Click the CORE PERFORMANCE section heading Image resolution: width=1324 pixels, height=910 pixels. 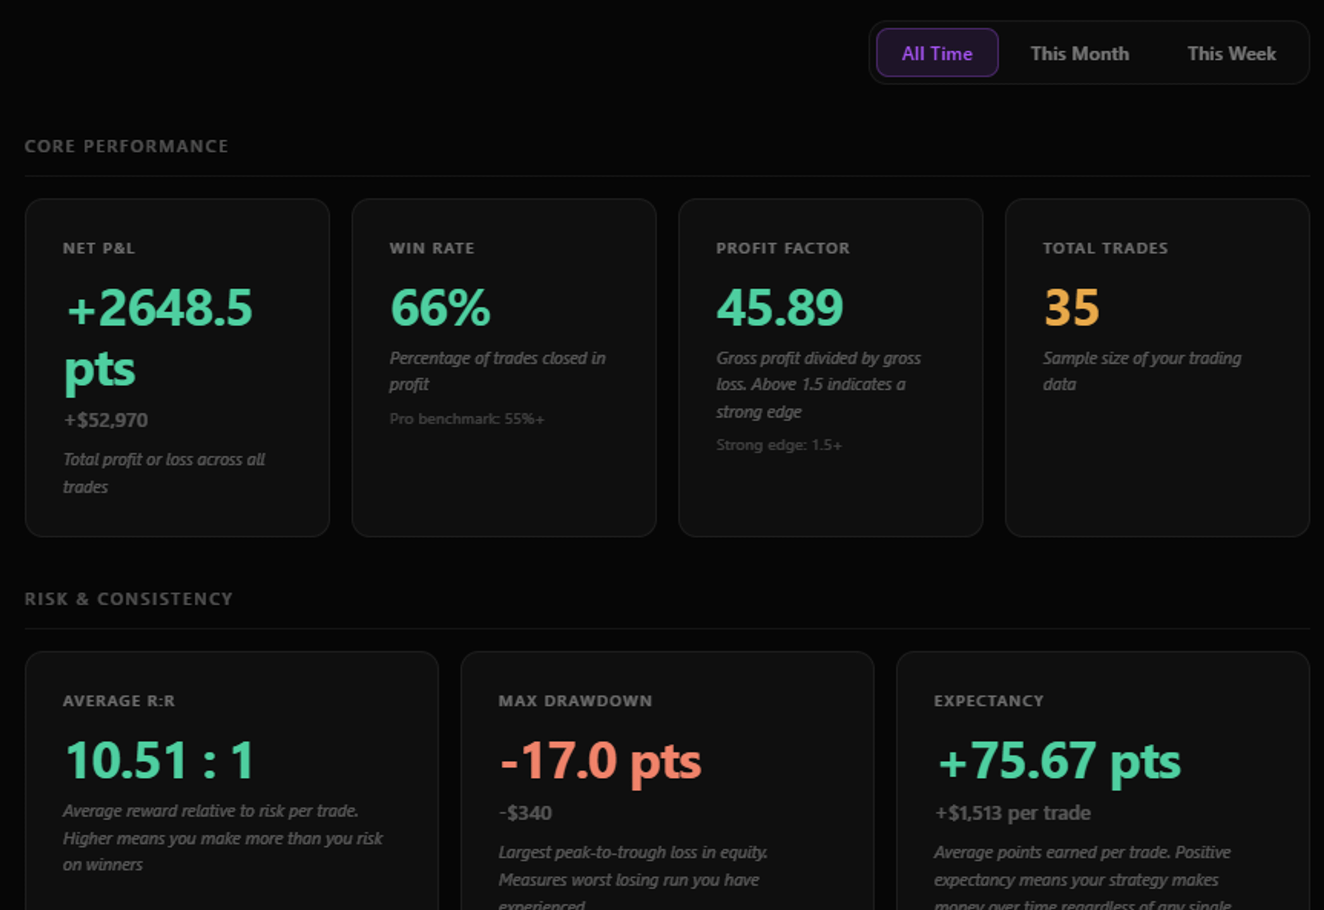point(126,146)
